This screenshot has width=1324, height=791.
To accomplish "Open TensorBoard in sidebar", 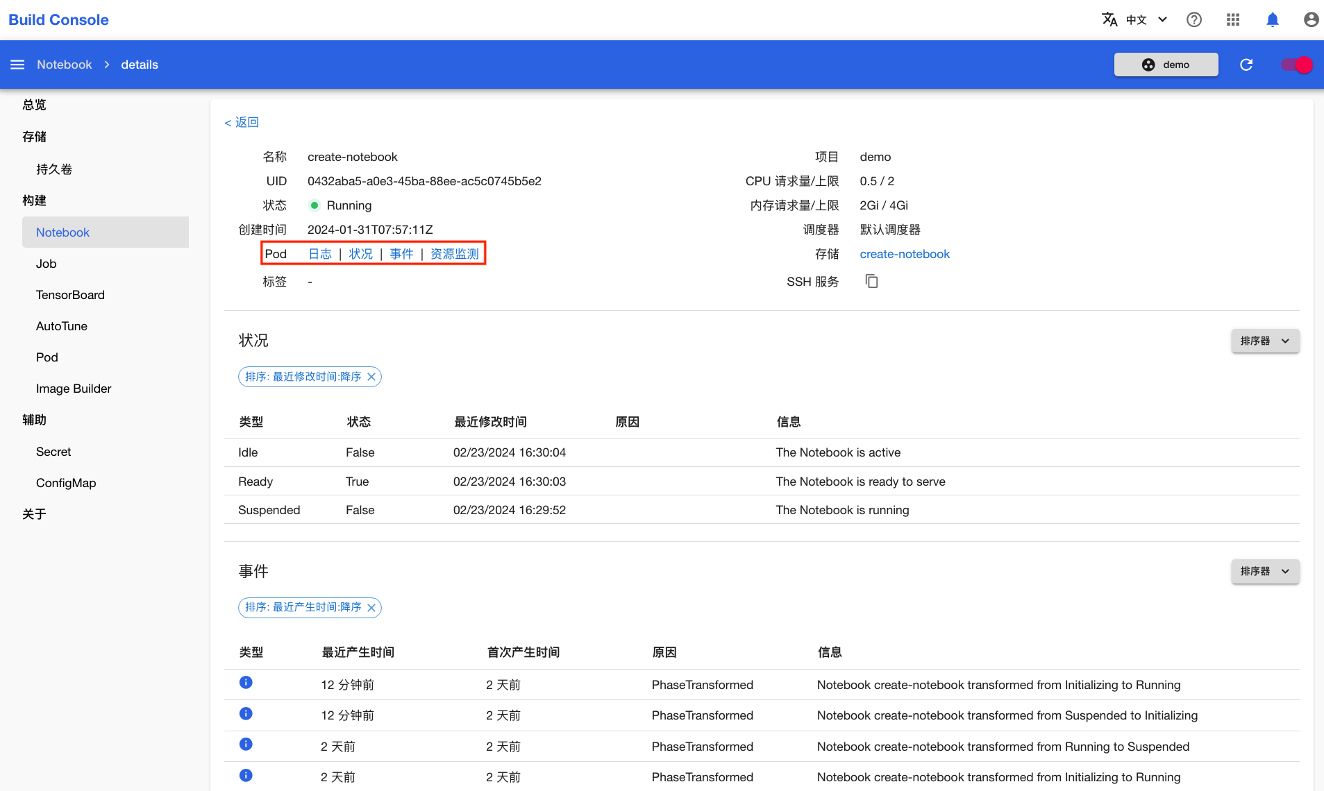I will [70, 295].
